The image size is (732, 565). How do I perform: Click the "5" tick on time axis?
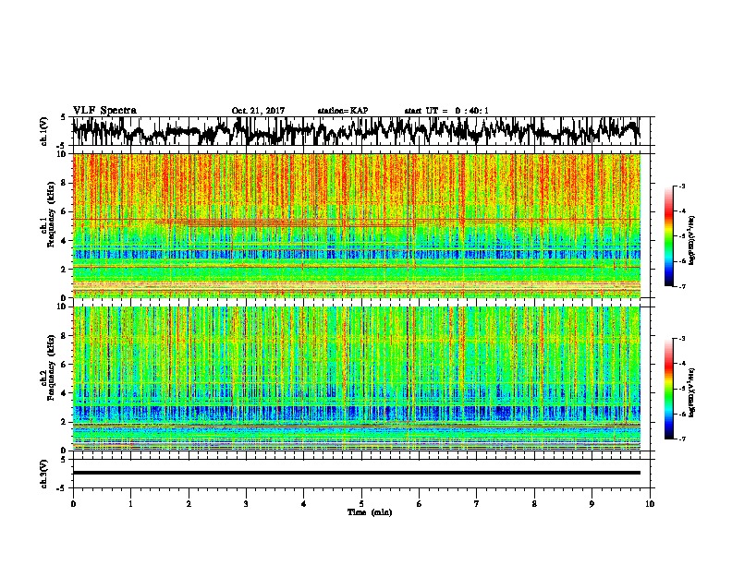(x=361, y=503)
